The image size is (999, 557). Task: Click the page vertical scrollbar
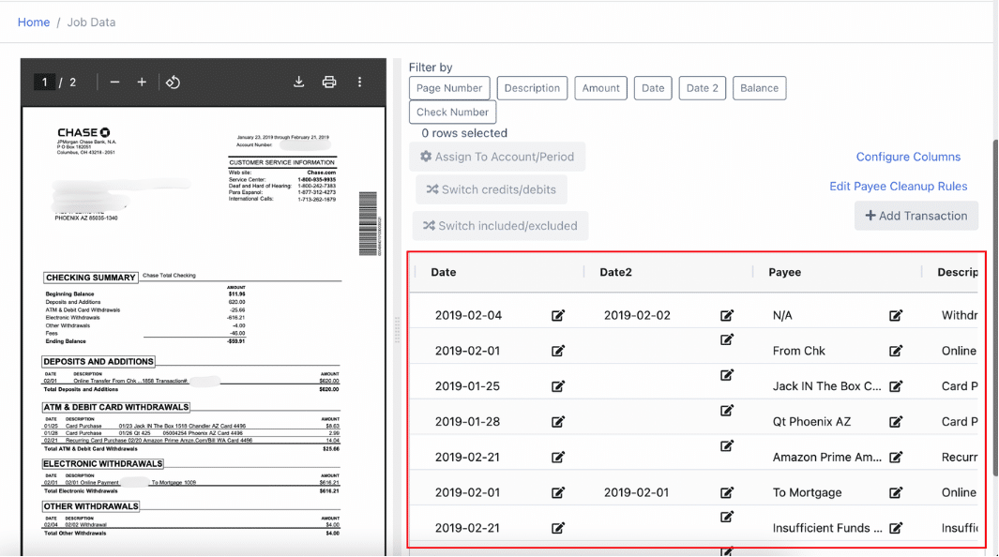pyautogui.click(x=995, y=308)
